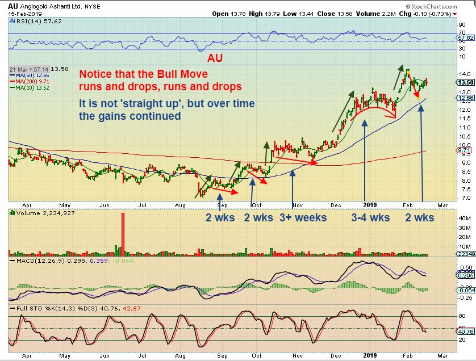Click the bold 2019 label under the price panel

[370, 205]
